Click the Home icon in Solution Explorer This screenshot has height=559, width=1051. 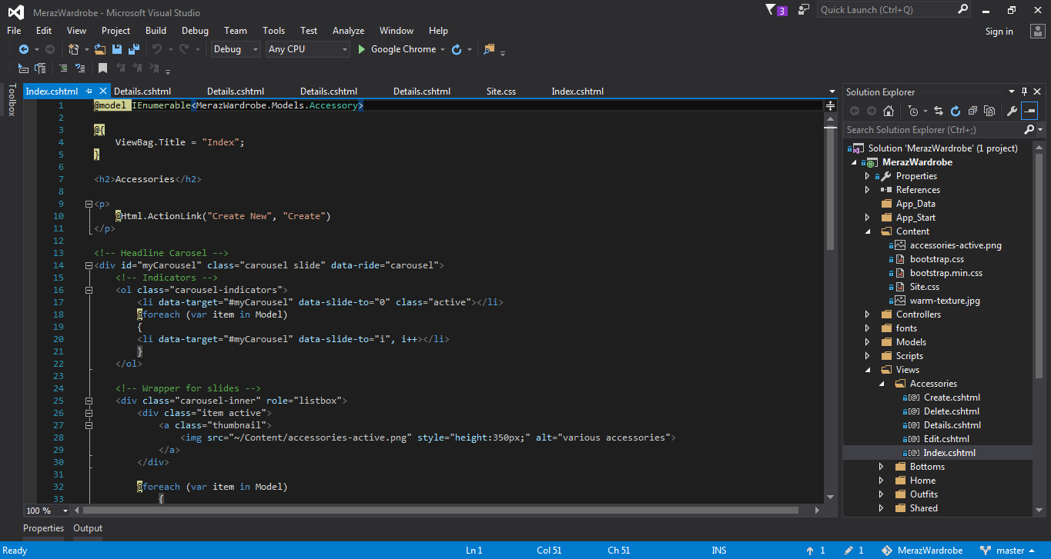click(x=888, y=111)
